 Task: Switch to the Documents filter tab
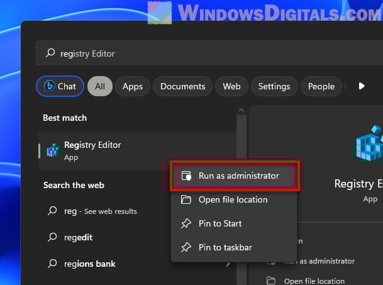click(183, 86)
